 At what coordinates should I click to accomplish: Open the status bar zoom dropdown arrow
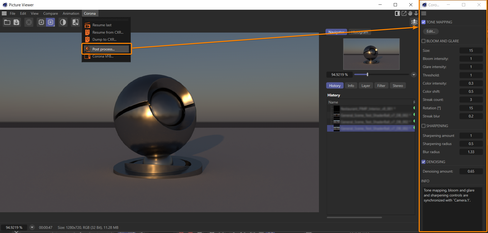coord(32,227)
